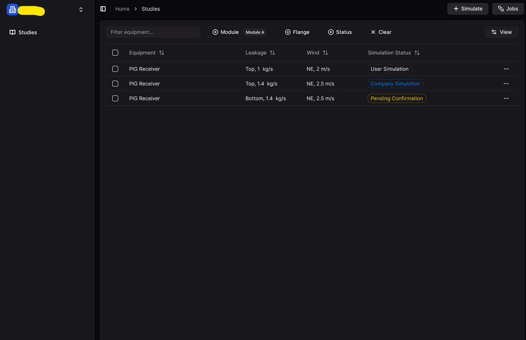Open the workspace switcher chevrons
The width and height of the screenshot is (526, 340).
81,10
